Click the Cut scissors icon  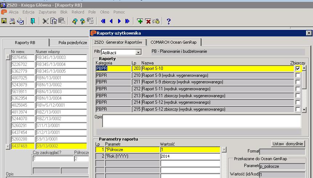(45, 21)
